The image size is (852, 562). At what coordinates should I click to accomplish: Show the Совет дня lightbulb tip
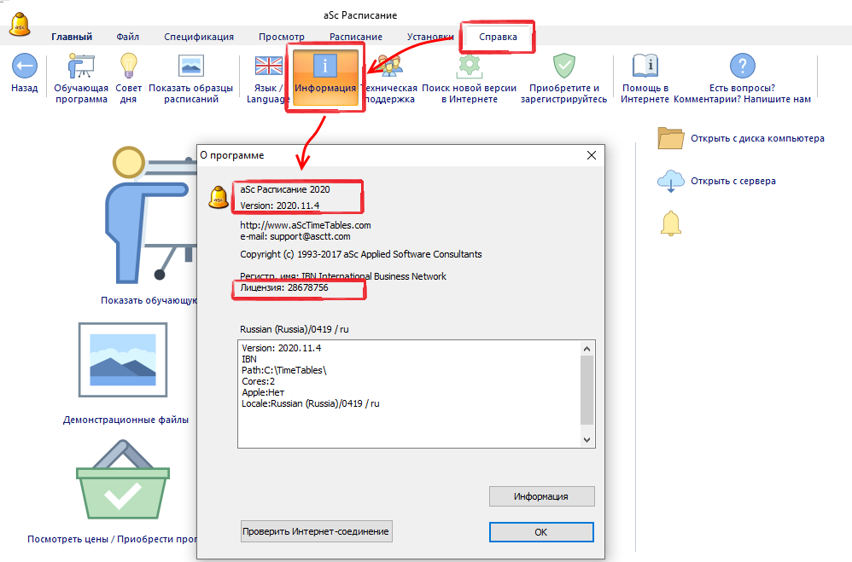pos(129,66)
